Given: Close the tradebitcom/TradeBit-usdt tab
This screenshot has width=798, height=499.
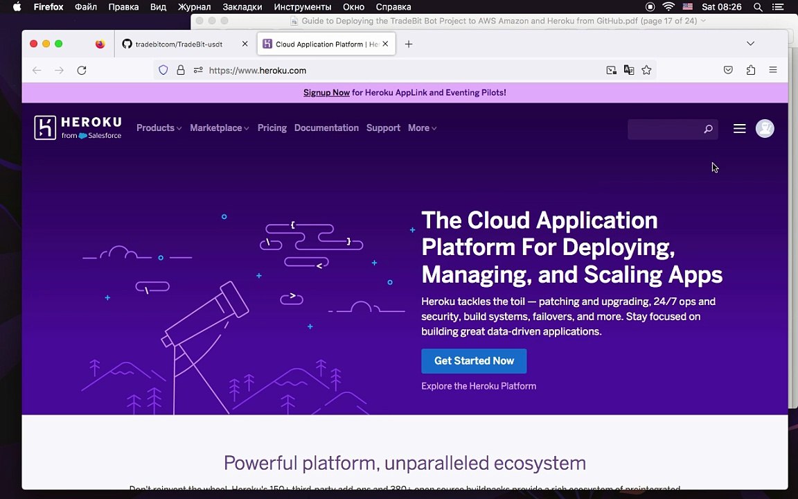Looking at the screenshot, I should 245,44.
